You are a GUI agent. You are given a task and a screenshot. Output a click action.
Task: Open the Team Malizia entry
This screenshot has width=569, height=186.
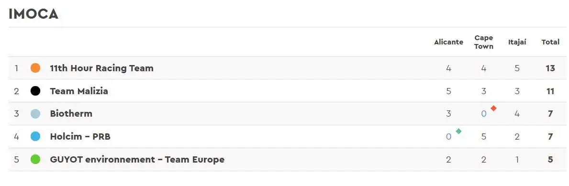[x=79, y=91]
